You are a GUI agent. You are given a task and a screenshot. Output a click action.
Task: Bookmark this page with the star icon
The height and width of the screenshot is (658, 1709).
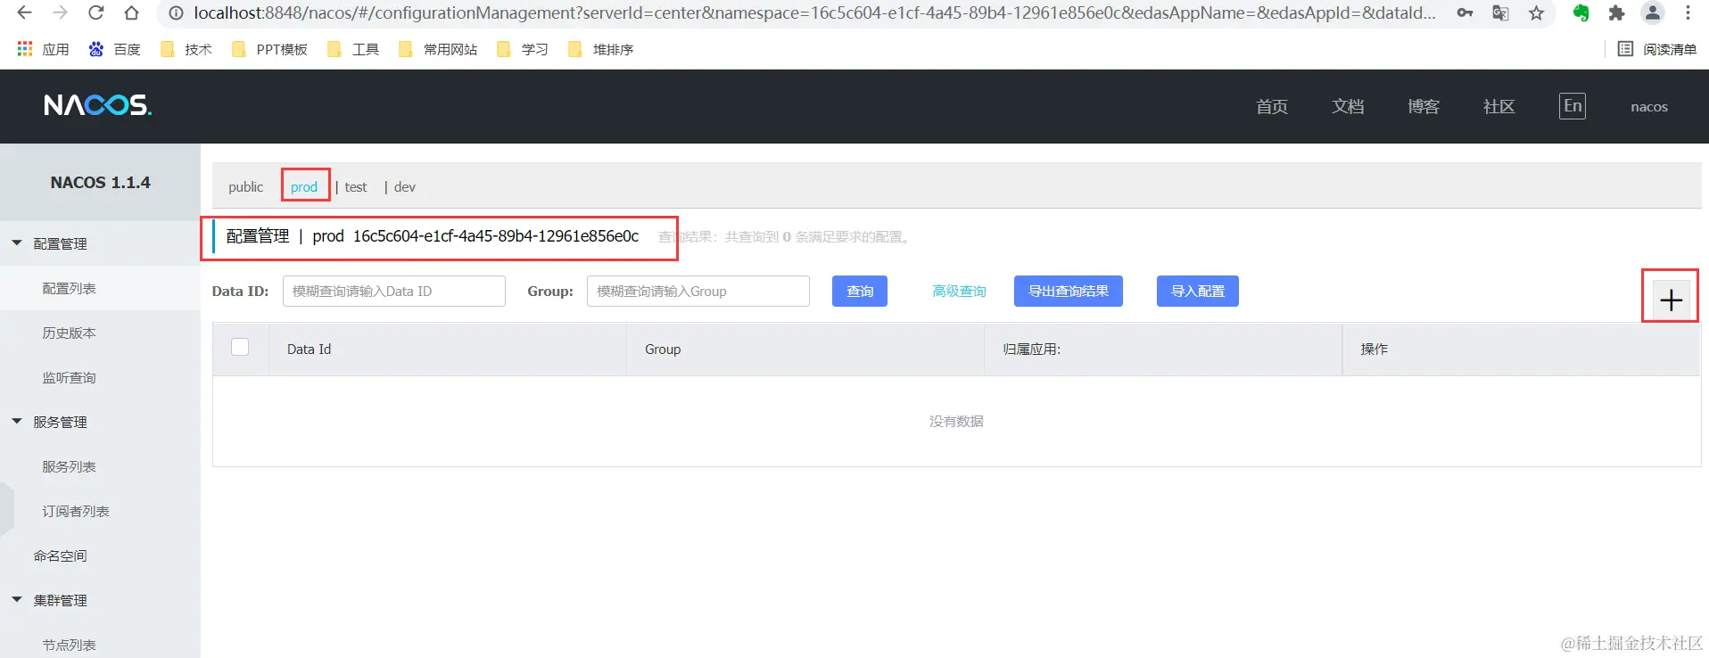click(1536, 12)
